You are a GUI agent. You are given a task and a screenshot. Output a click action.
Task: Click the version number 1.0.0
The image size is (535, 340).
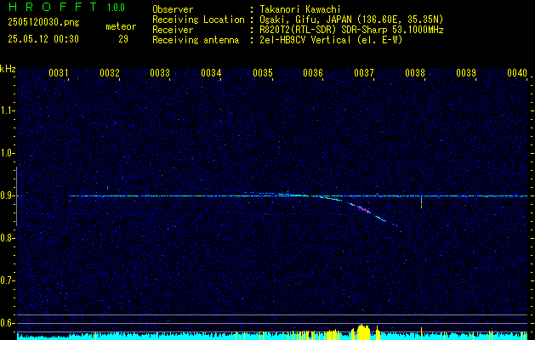pos(116,8)
